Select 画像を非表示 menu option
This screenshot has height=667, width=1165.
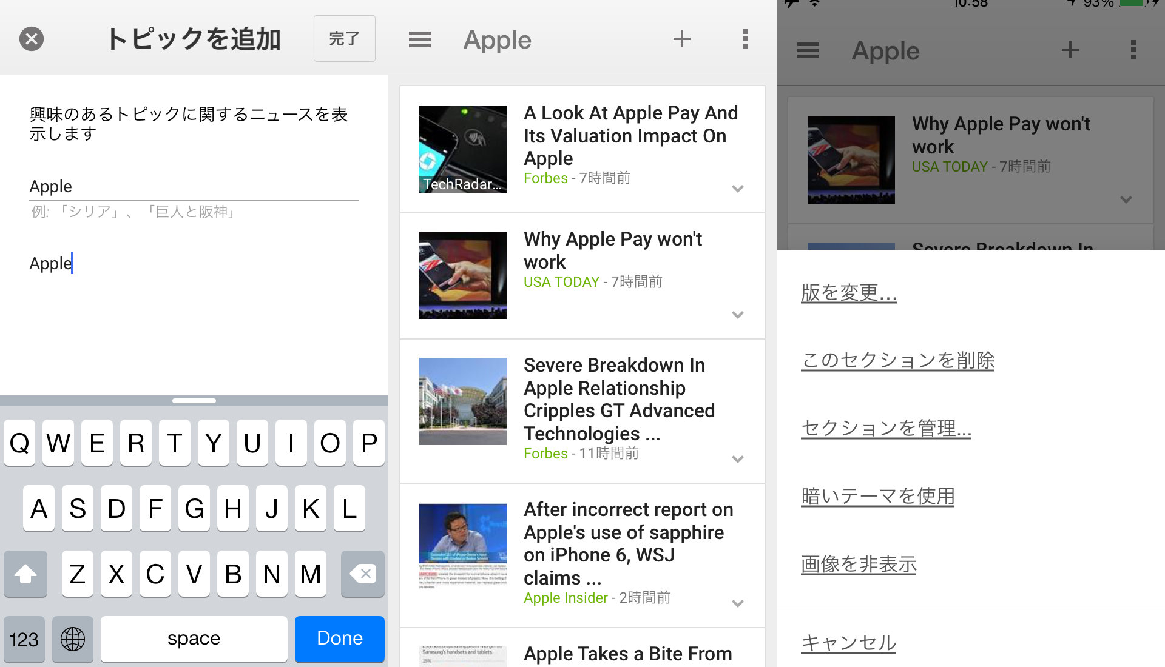[x=859, y=564]
